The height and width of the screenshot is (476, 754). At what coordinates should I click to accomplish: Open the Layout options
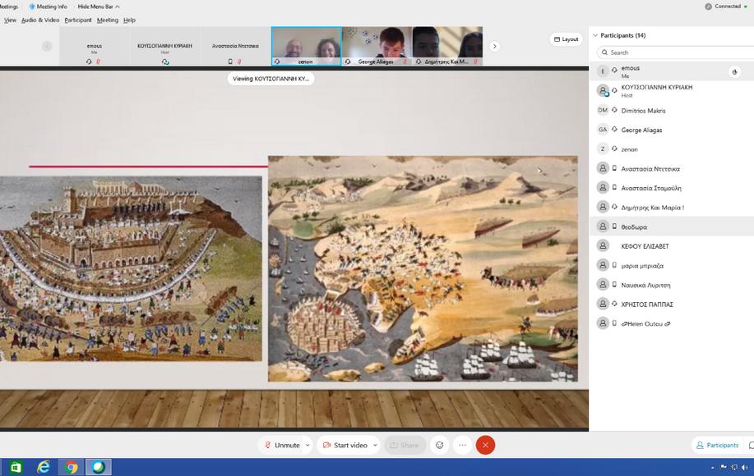pos(566,39)
